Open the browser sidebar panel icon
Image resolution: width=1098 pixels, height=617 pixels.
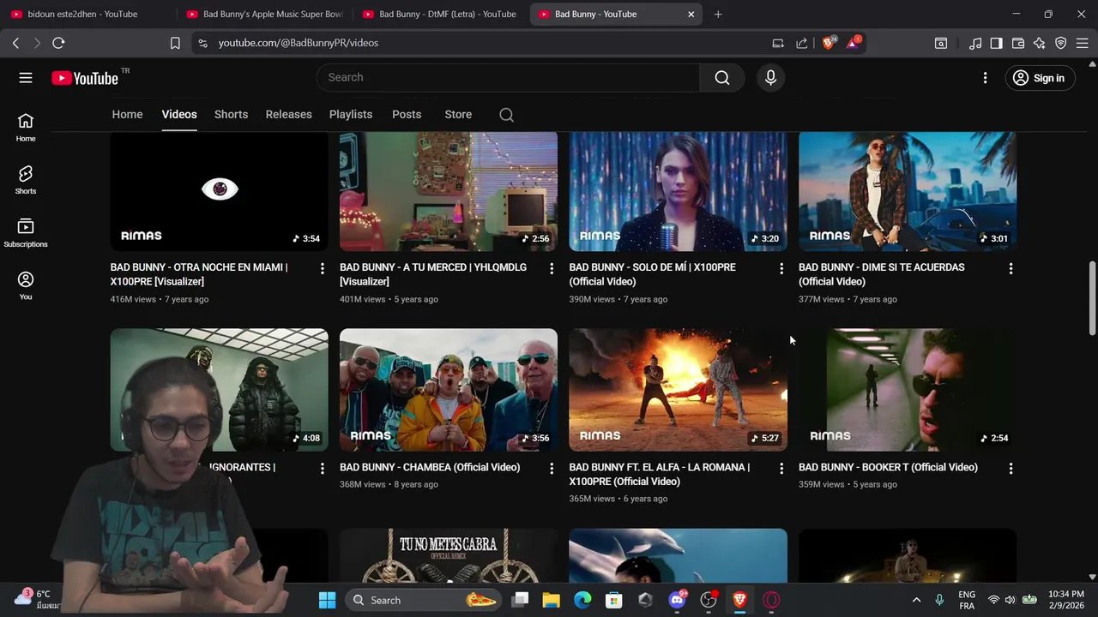[x=996, y=43]
